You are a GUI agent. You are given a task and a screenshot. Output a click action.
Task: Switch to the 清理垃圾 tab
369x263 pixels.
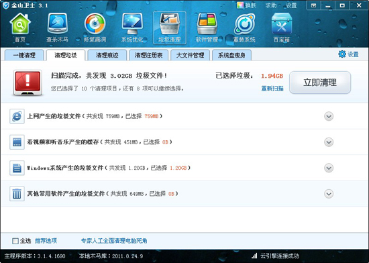tap(66, 55)
